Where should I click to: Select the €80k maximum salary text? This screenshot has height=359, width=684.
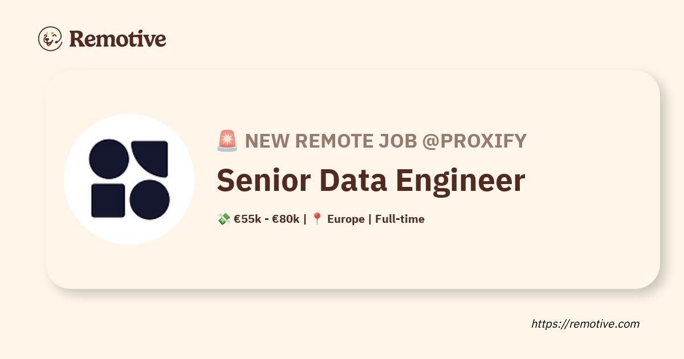pos(286,219)
